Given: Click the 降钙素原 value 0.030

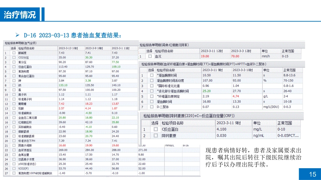Looking at the screenshot, I should (222, 136).
